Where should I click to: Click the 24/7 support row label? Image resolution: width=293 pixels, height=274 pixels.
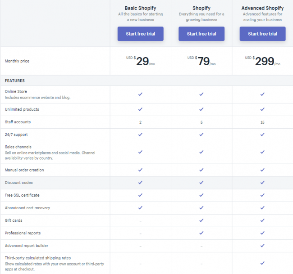coord(16,135)
